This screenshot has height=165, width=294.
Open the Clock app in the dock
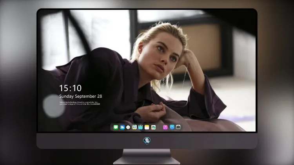click(128, 127)
